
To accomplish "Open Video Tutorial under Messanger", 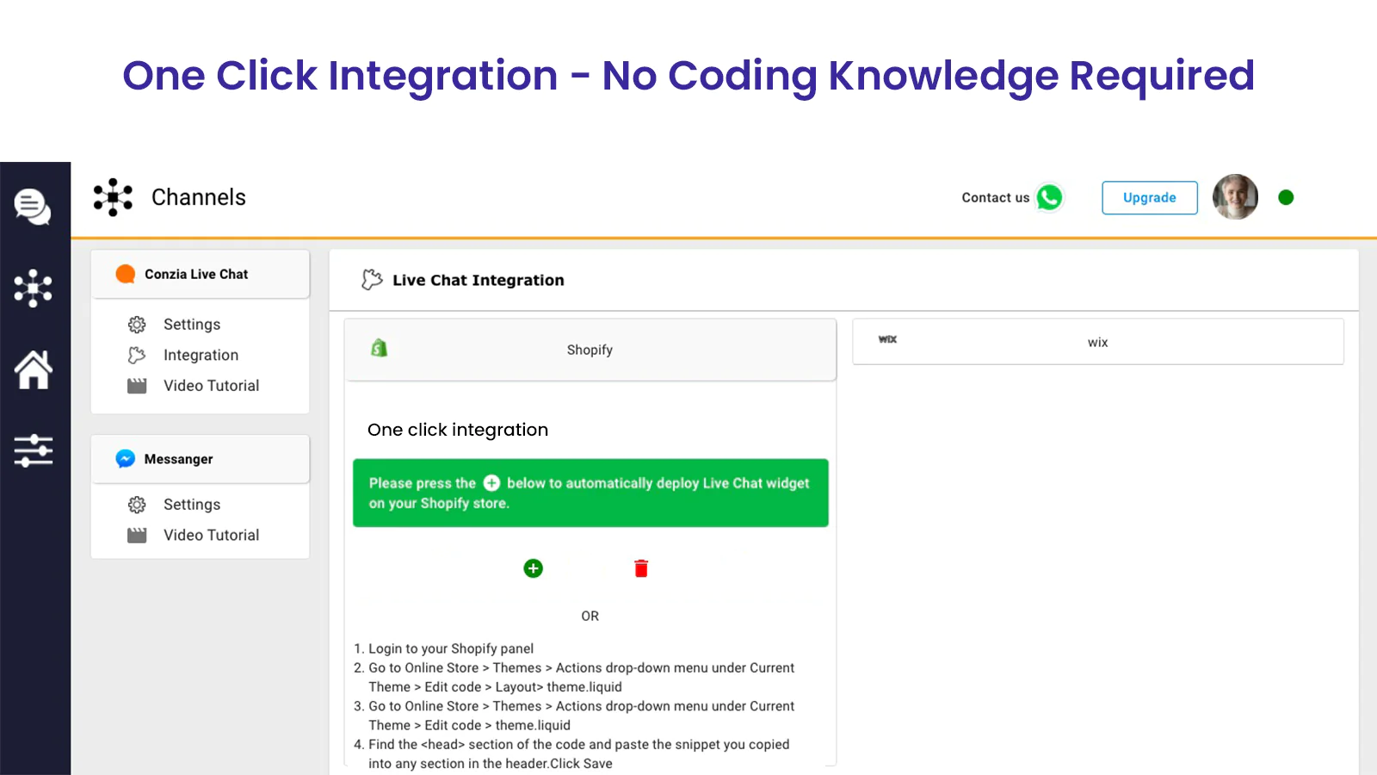I will pyautogui.click(x=211, y=535).
